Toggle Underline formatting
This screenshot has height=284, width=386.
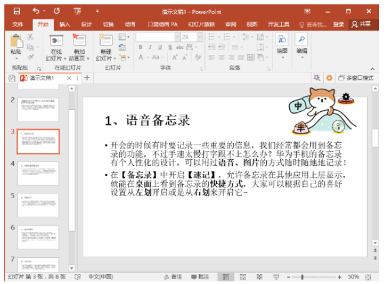[160, 47]
